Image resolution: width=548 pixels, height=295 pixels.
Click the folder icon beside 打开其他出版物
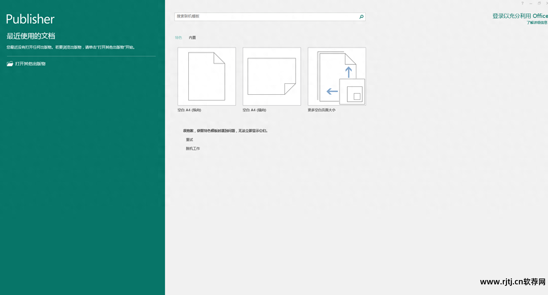(x=10, y=64)
